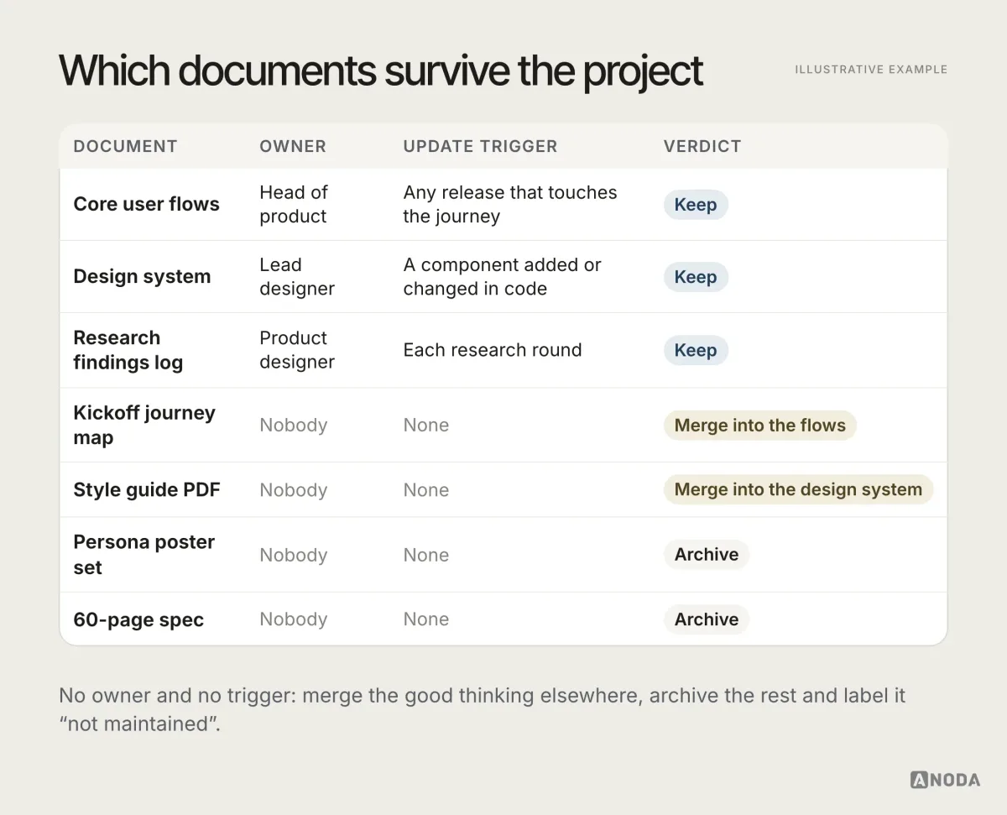The height and width of the screenshot is (815, 1007).
Task: Click the Archive badge for Persona poster set
Action: point(707,555)
